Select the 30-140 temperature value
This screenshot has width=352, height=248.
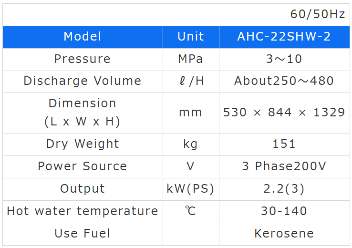point(284,211)
